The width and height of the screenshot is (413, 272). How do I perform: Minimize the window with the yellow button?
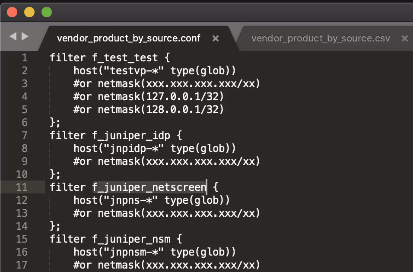(x=29, y=12)
